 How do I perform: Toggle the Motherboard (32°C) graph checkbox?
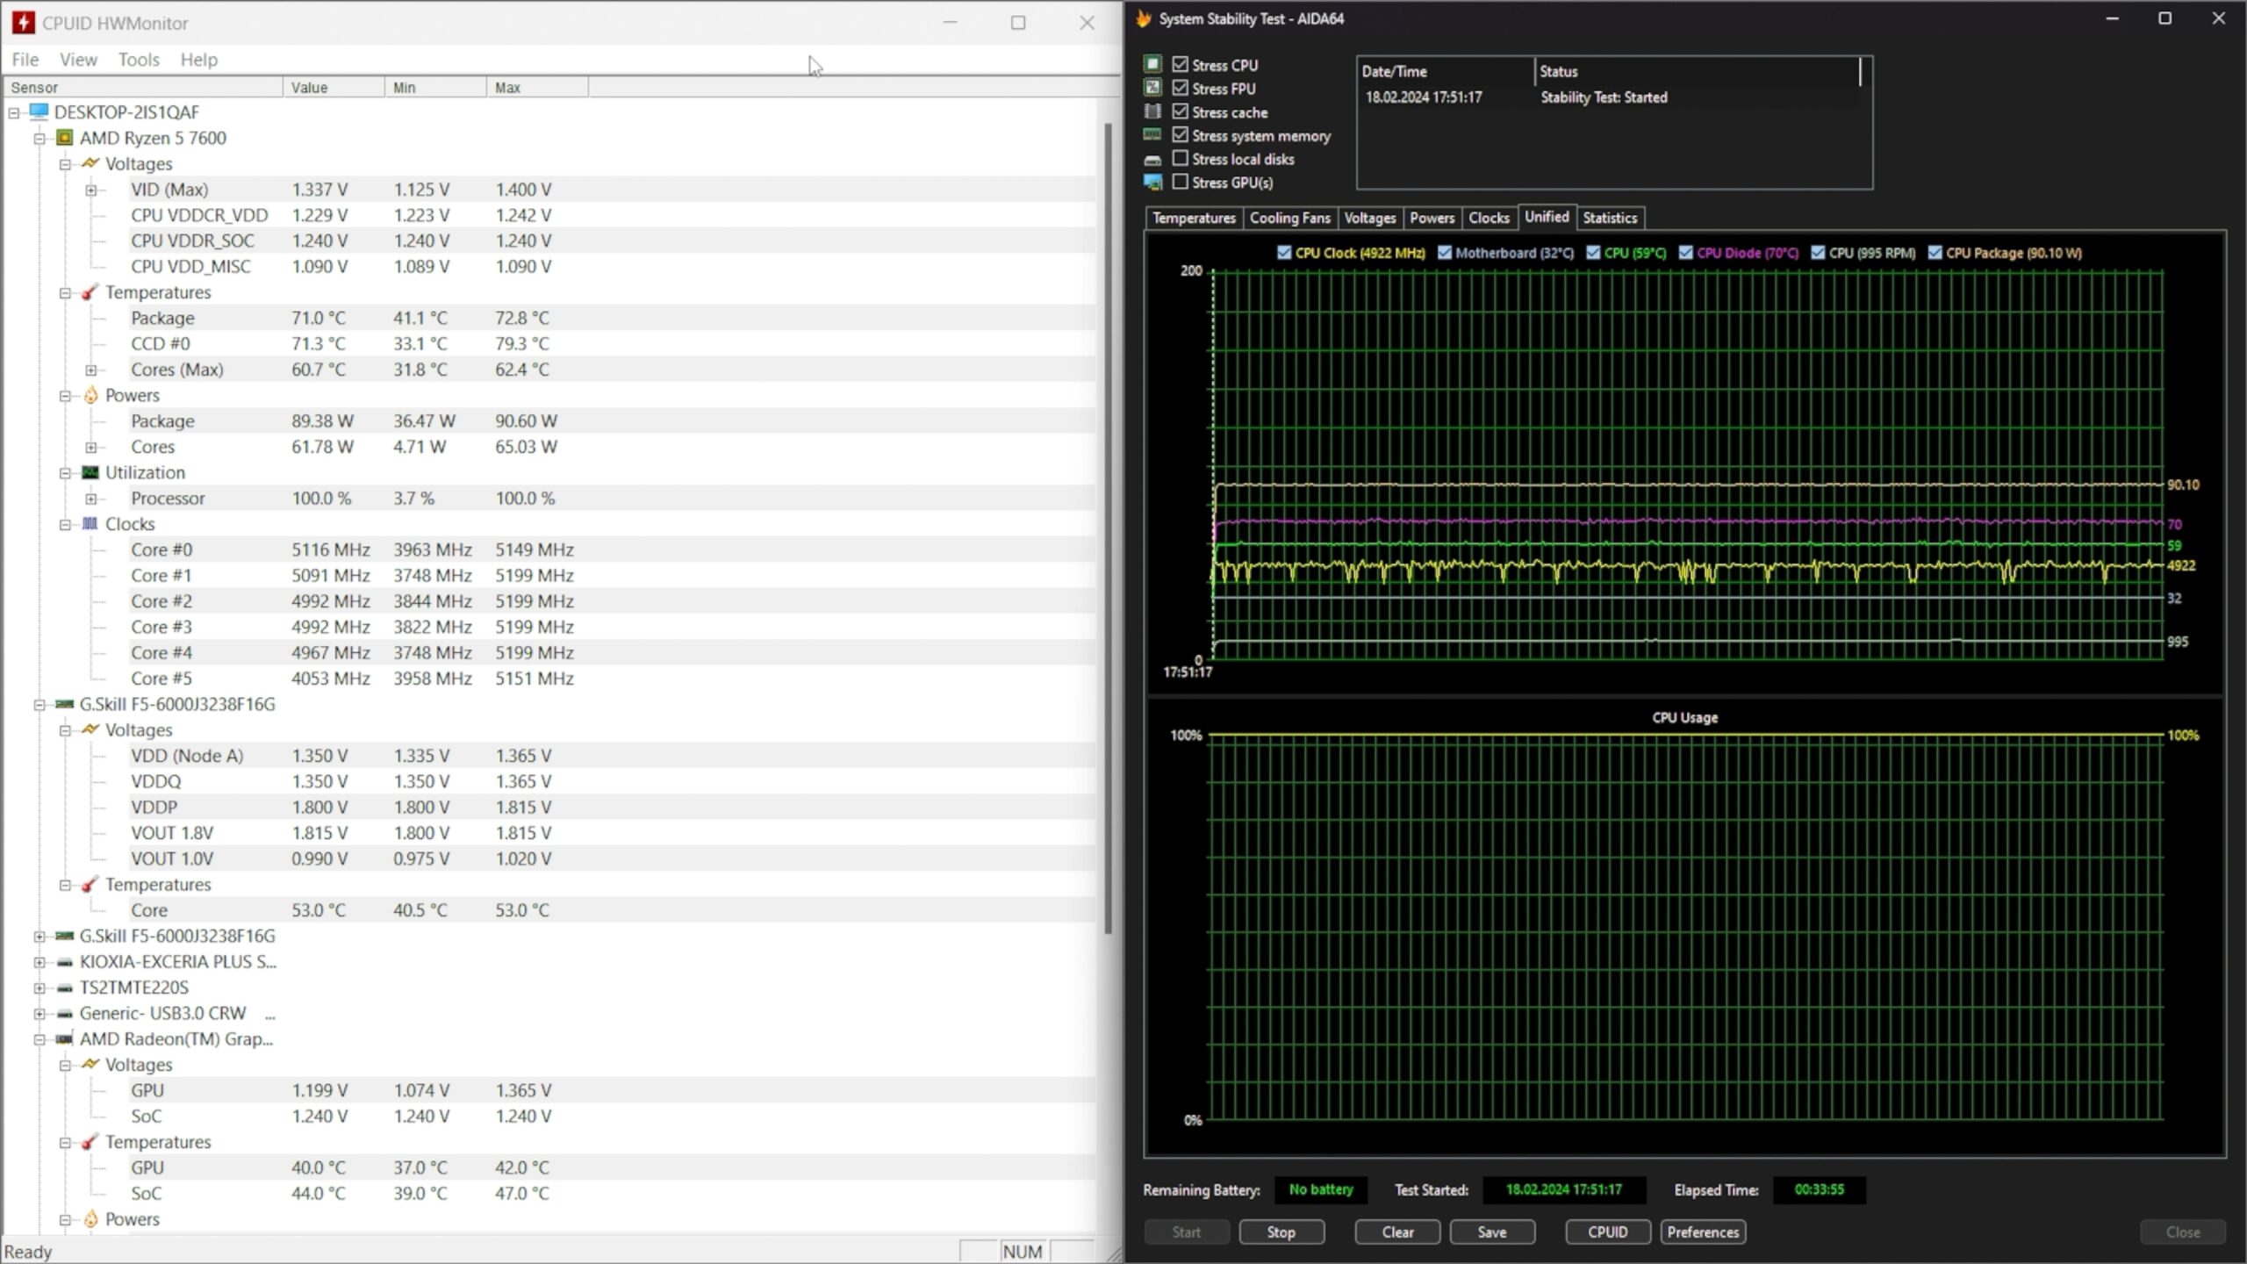(x=1445, y=253)
